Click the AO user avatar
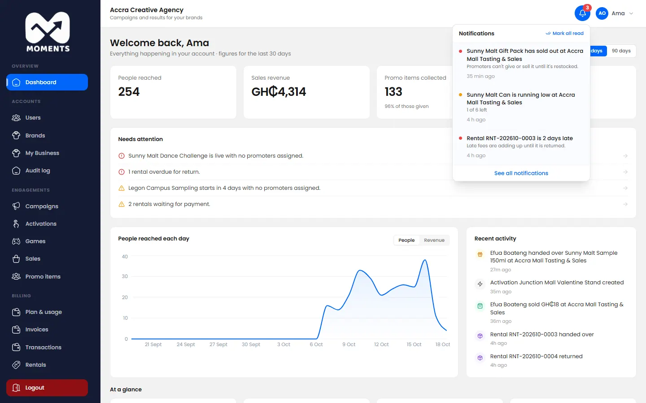 click(602, 13)
